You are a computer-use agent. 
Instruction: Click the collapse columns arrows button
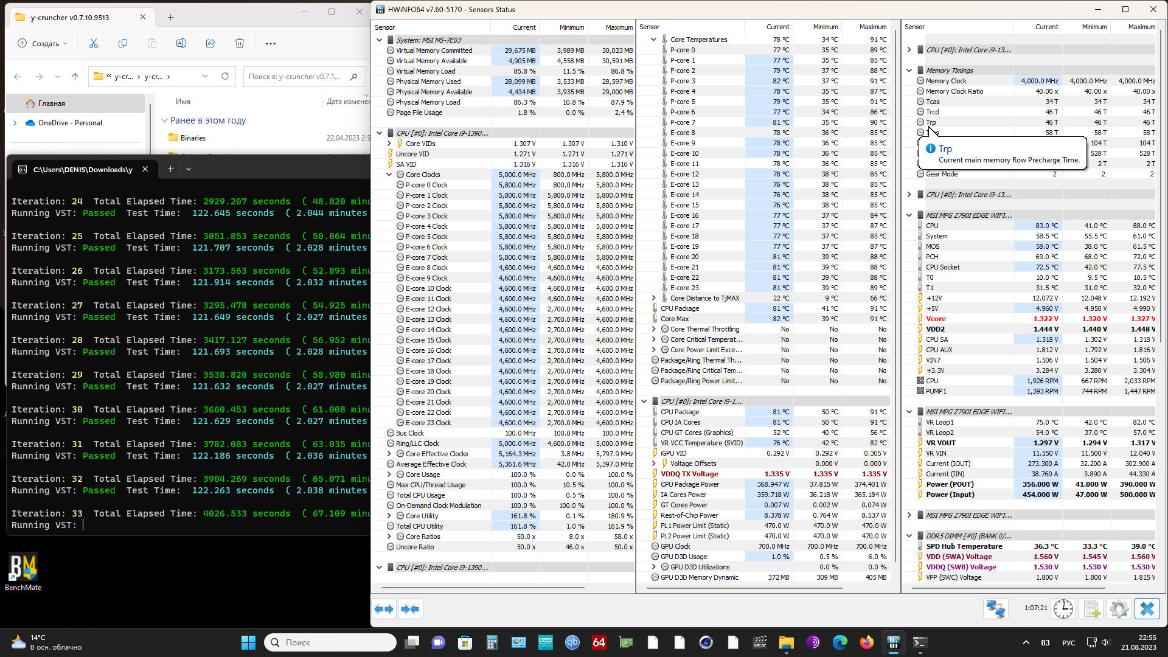click(411, 609)
